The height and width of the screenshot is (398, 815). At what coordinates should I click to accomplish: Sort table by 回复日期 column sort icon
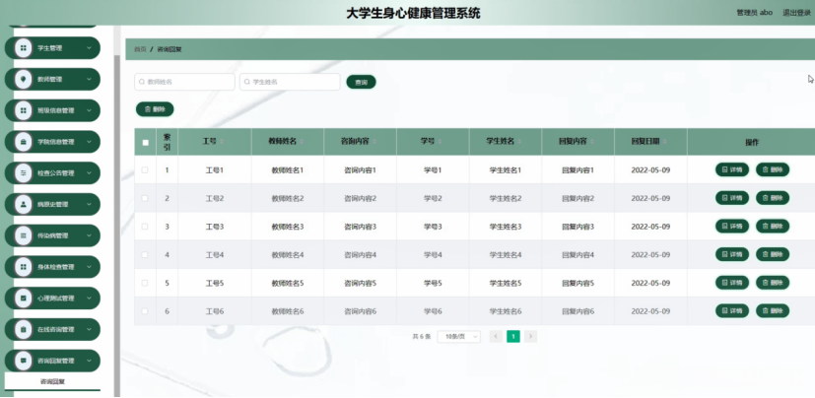(x=665, y=141)
